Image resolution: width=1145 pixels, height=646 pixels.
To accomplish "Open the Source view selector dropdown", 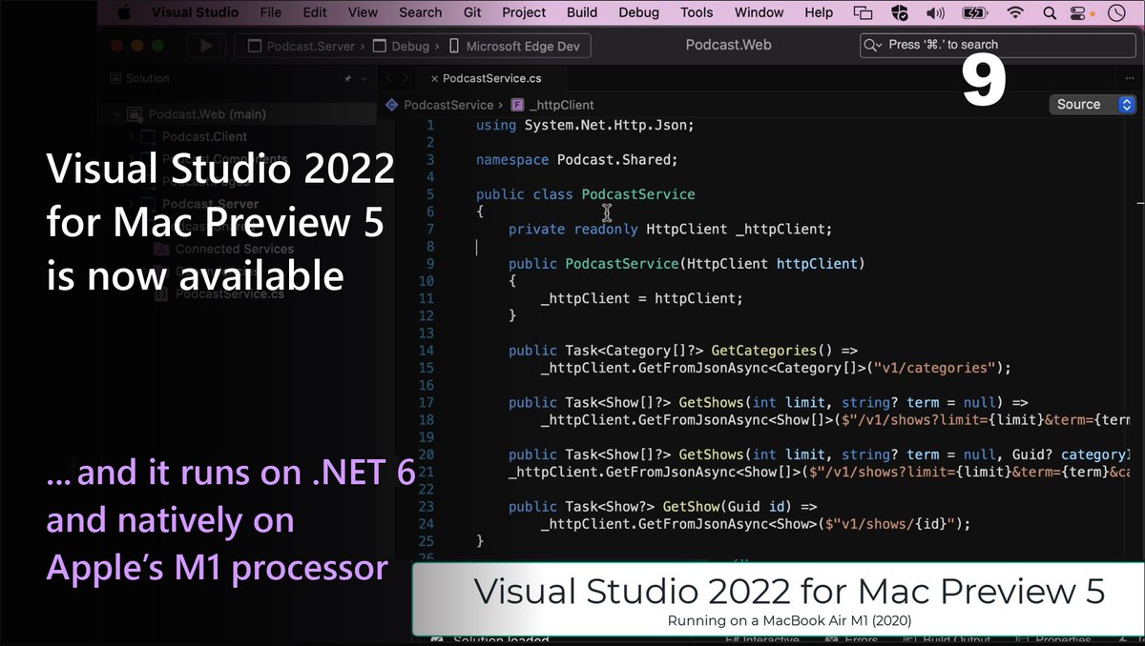I will pos(1092,105).
